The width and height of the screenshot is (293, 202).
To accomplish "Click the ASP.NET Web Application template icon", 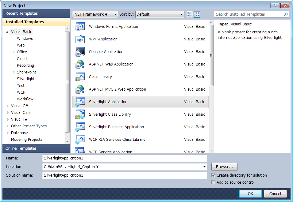I will click(x=80, y=64).
